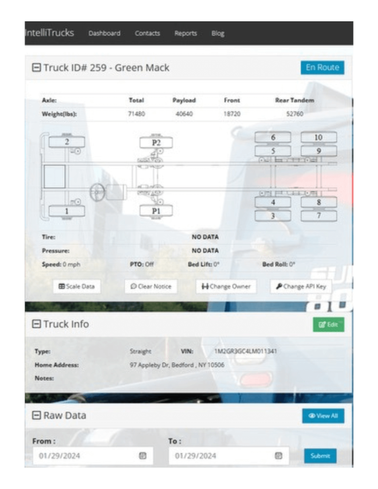Viewport: 378px width, 489px height.
Task: Click the En Route status button
Action: pos(323,68)
